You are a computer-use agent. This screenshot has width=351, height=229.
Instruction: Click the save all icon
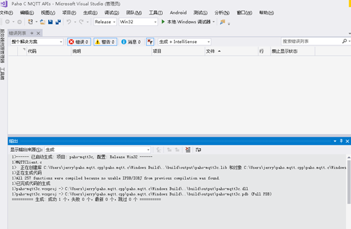58,22
